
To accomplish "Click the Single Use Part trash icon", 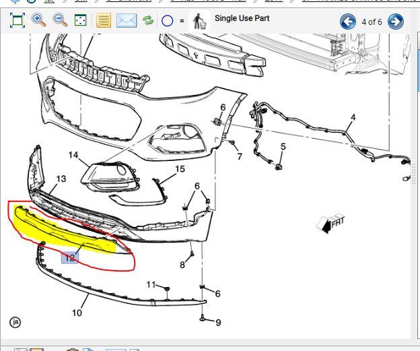I will click(200, 21).
